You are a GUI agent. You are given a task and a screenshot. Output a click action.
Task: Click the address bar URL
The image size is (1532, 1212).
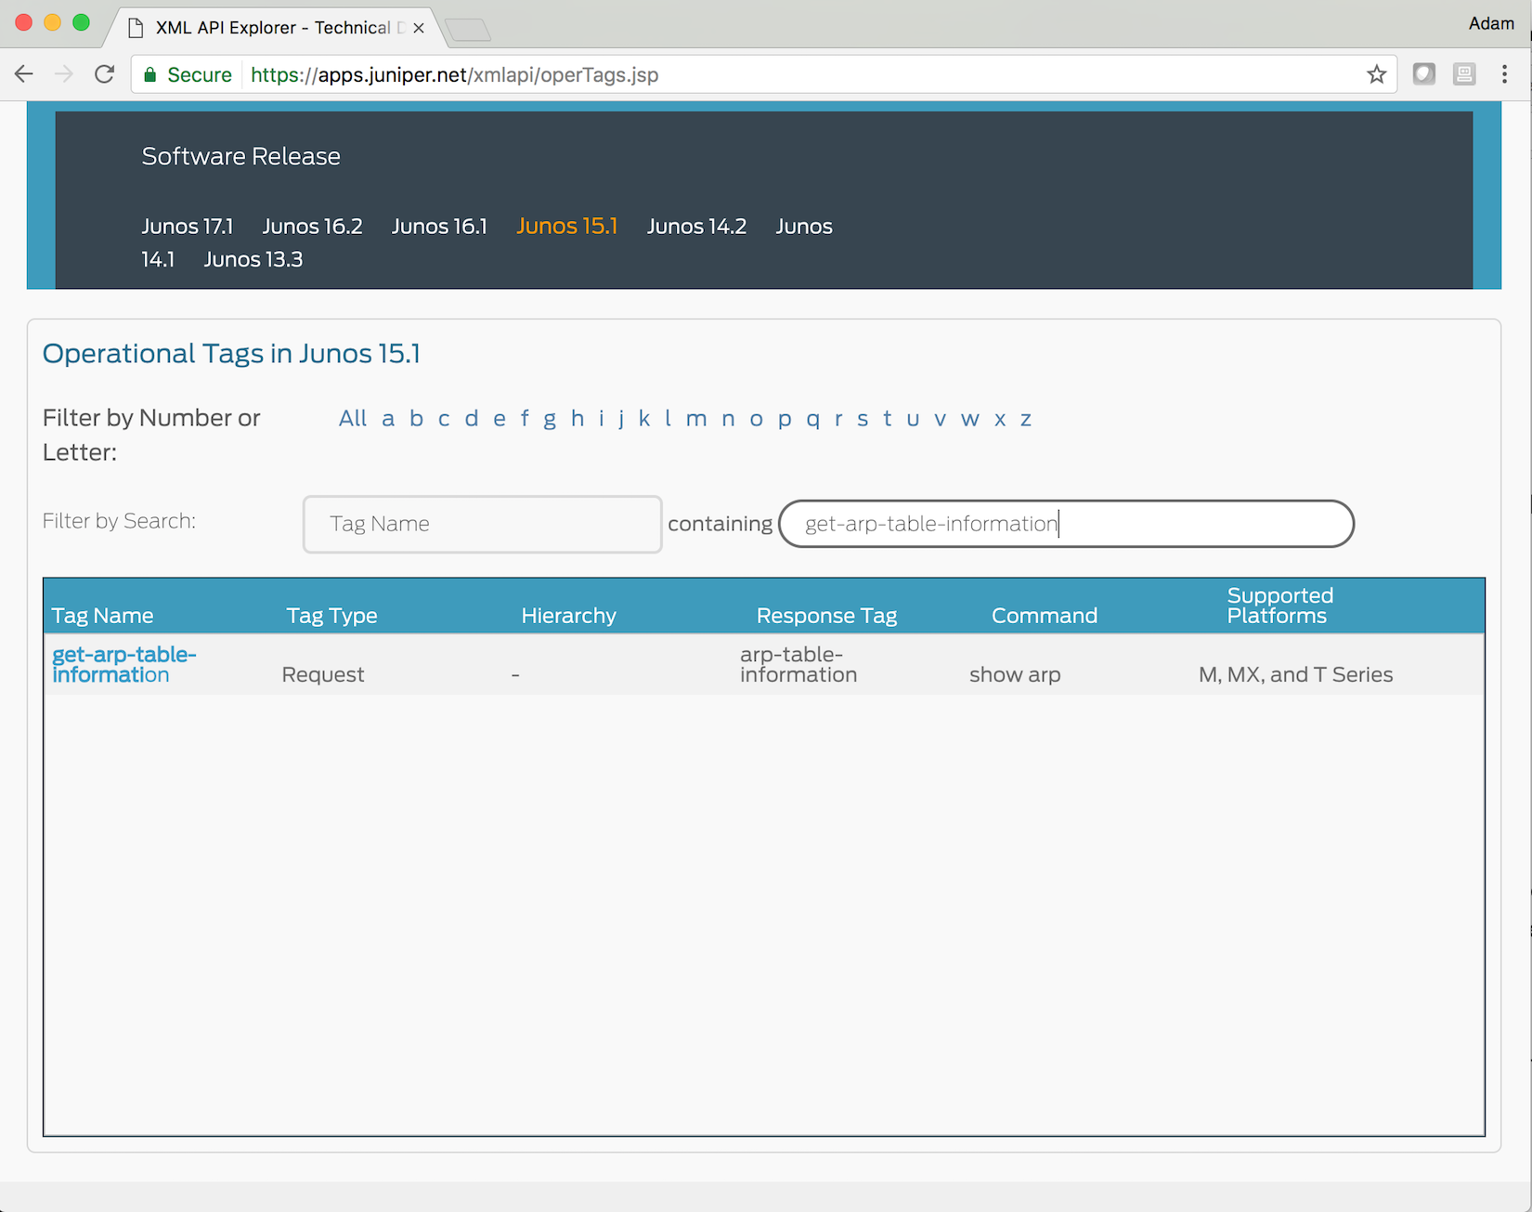(454, 75)
